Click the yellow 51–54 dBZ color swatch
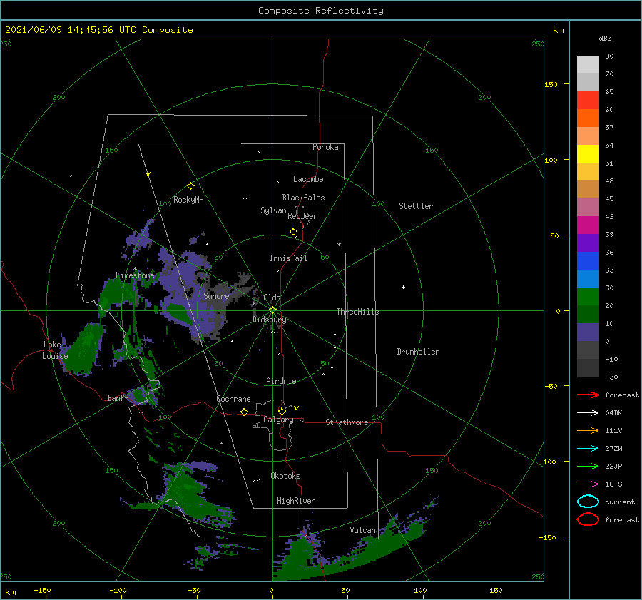Image resolution: width=642 pixels, height=600 pixels. tap(588, 154)
